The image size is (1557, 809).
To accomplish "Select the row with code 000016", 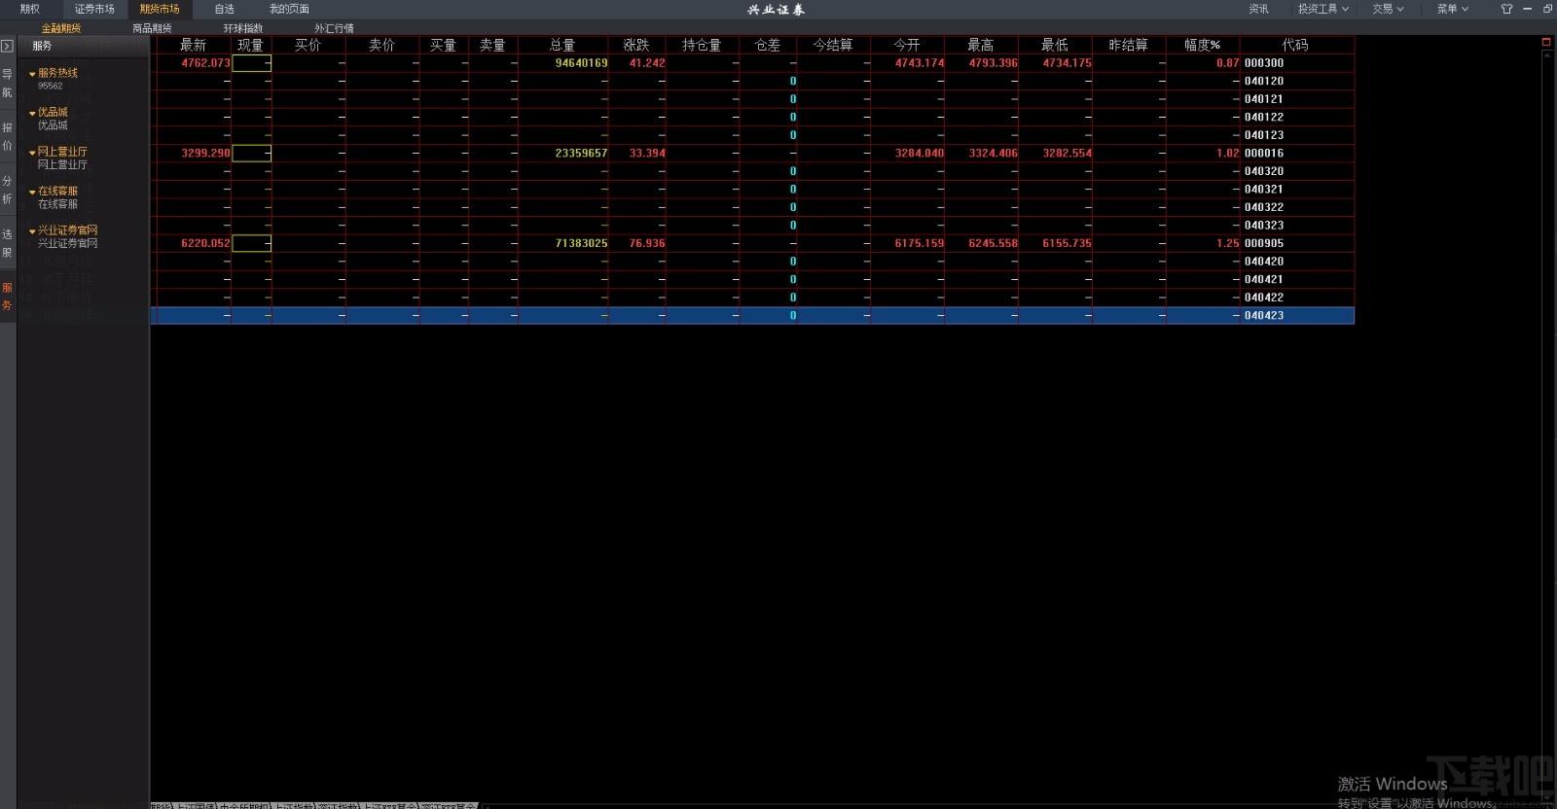I will point(752,153).
